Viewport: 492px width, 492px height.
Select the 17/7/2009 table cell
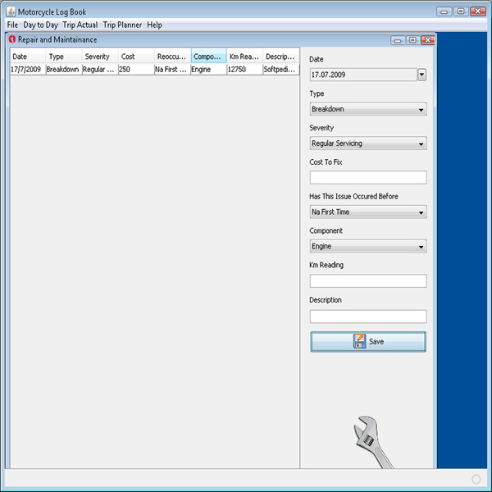click(x=28, y=70)
